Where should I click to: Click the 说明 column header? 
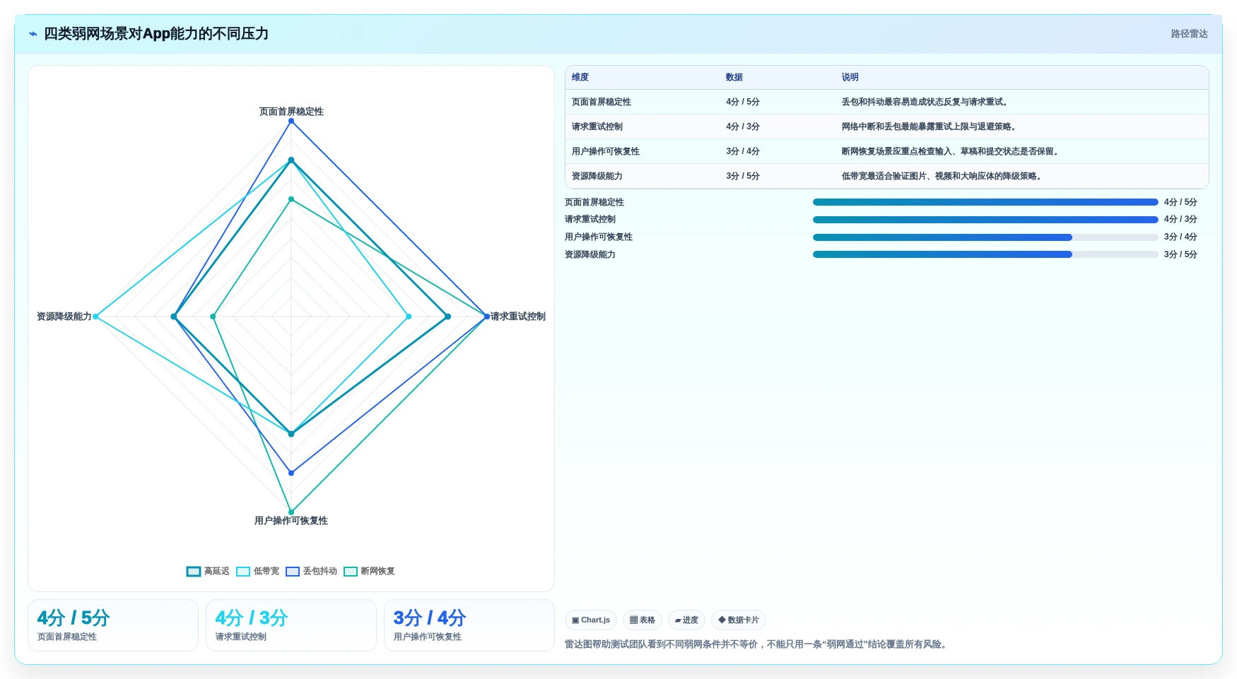click(x=850, y=78)
